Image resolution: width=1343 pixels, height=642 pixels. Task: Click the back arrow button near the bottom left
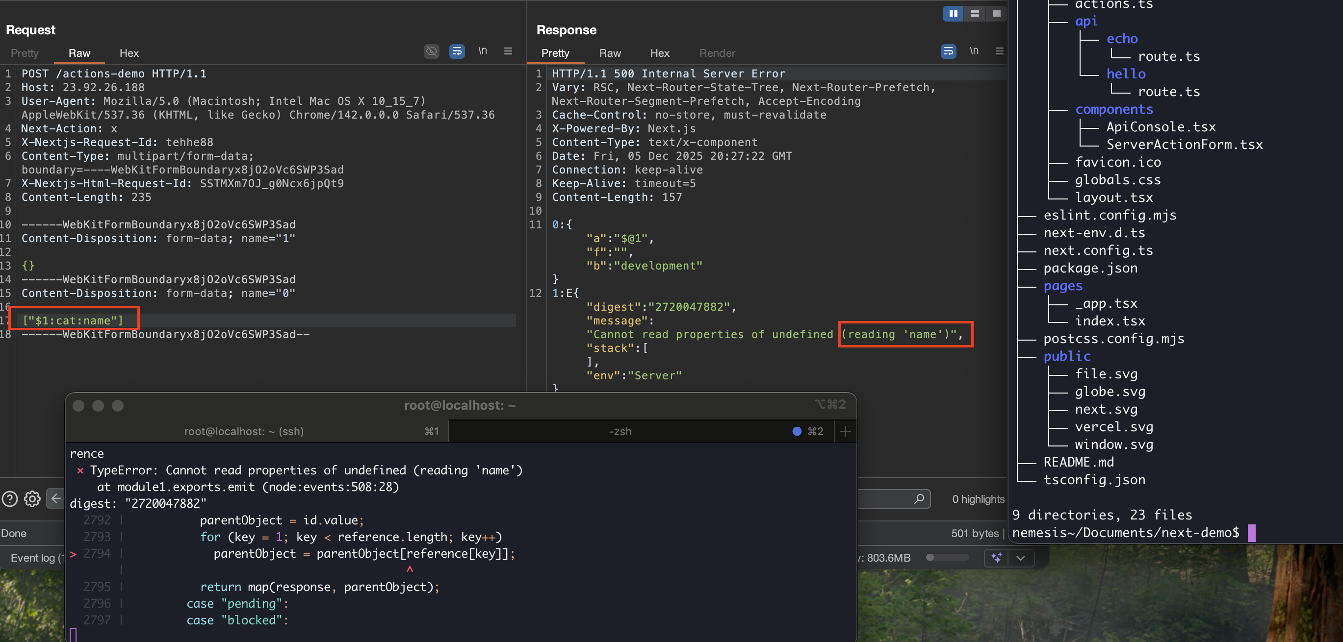[x=56, y=499]
